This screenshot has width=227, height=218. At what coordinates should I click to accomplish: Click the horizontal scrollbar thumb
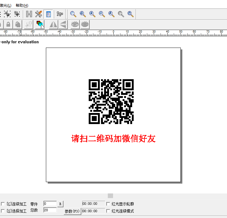click(x=110, y=196)
